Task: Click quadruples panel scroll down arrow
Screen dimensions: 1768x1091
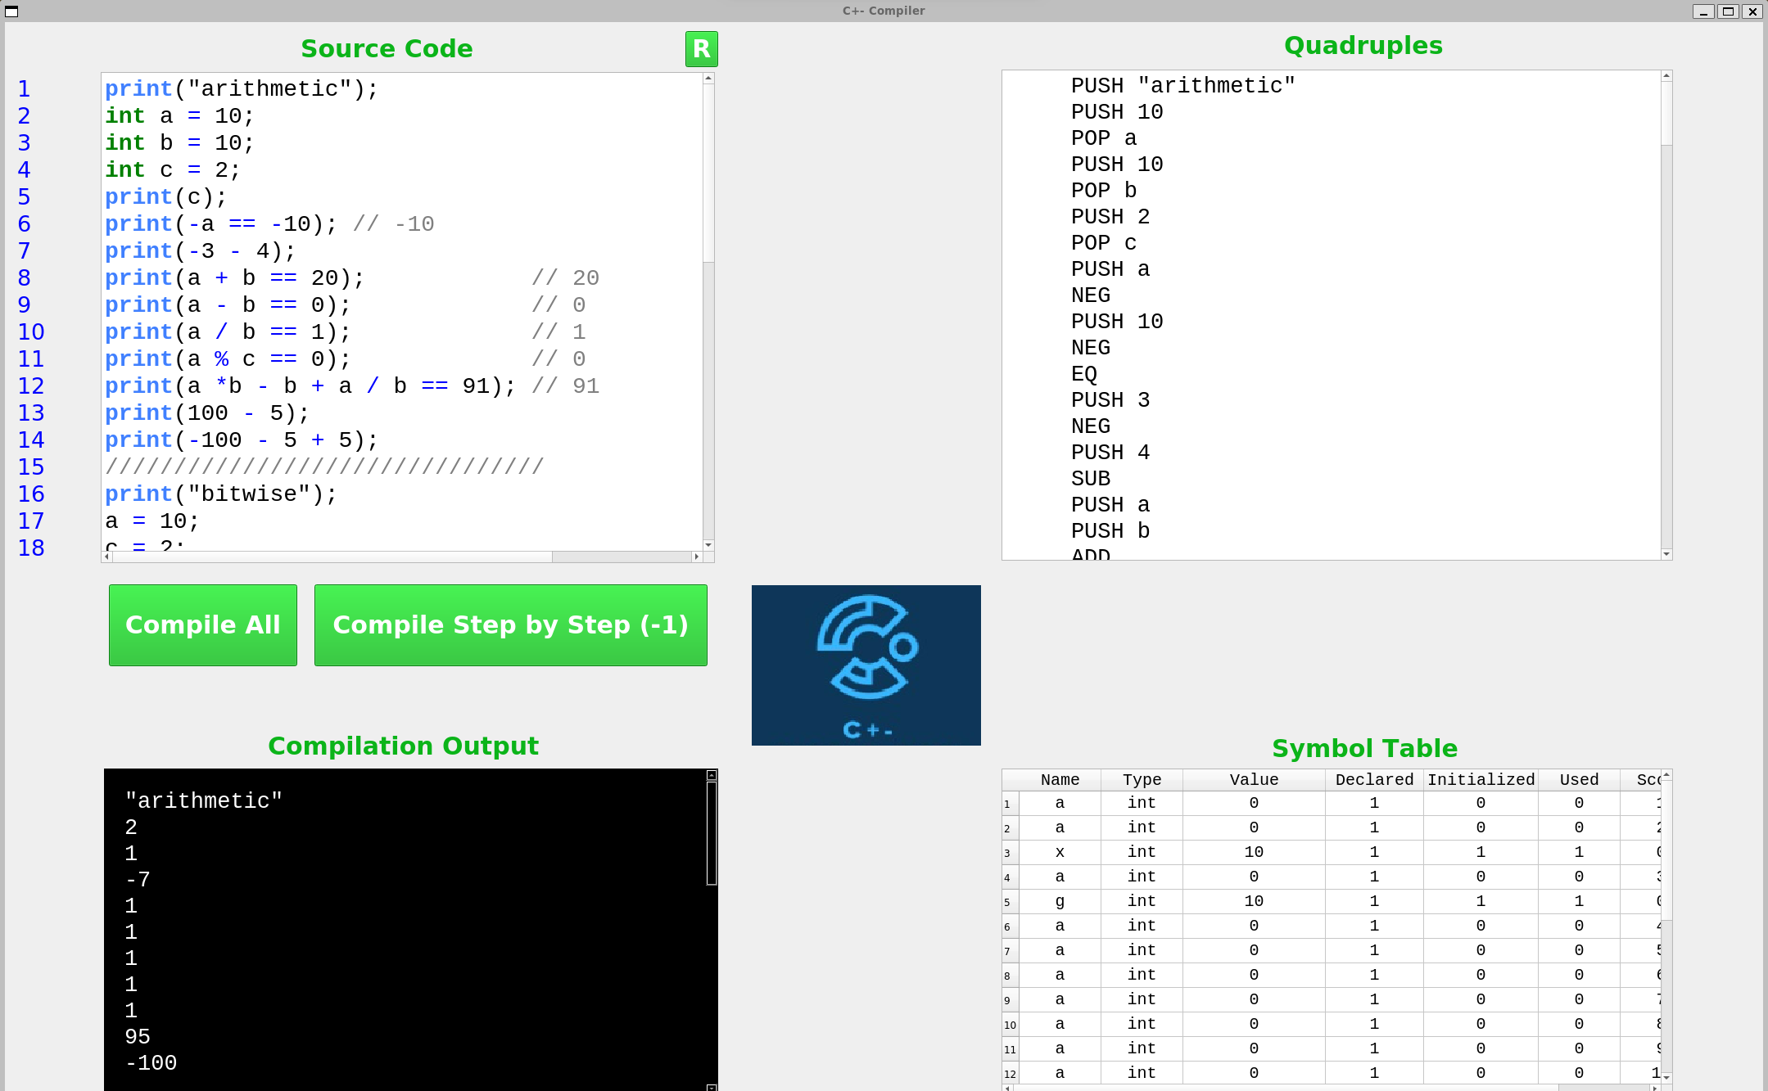Action: [x=1666, y=554]
